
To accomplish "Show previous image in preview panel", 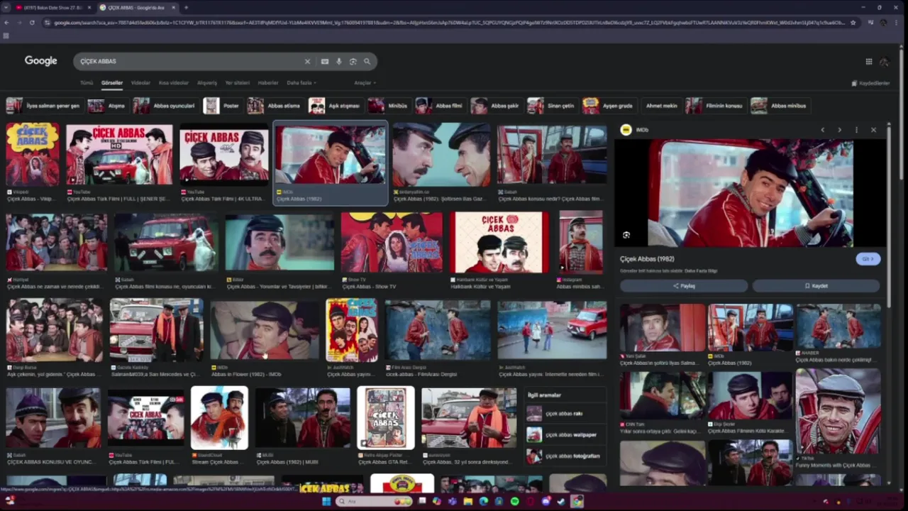I will pyautogui.click(x=822, y=130).
